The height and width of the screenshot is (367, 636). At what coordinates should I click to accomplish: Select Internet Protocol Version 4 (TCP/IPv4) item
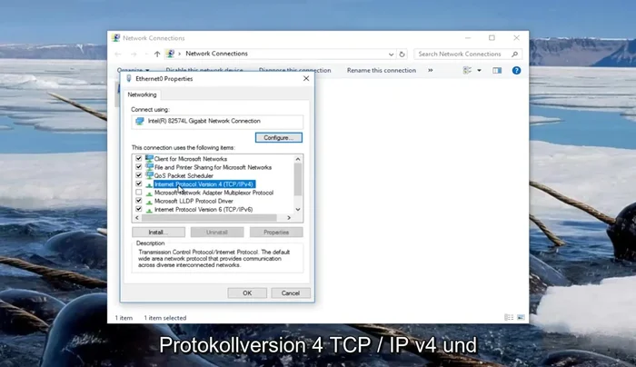(x=204, y=184)
